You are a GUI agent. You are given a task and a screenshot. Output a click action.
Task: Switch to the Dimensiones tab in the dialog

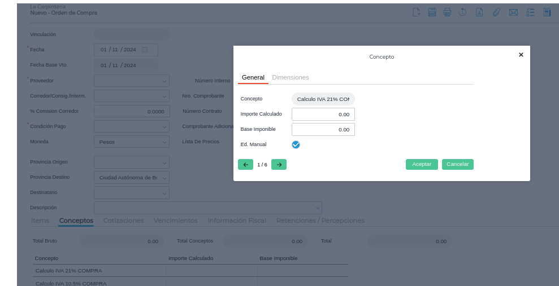click(290, 77)
